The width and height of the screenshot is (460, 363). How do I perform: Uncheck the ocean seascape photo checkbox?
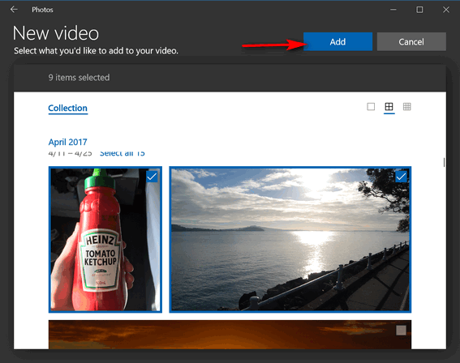pyautogui.click(x=401, y=177)
